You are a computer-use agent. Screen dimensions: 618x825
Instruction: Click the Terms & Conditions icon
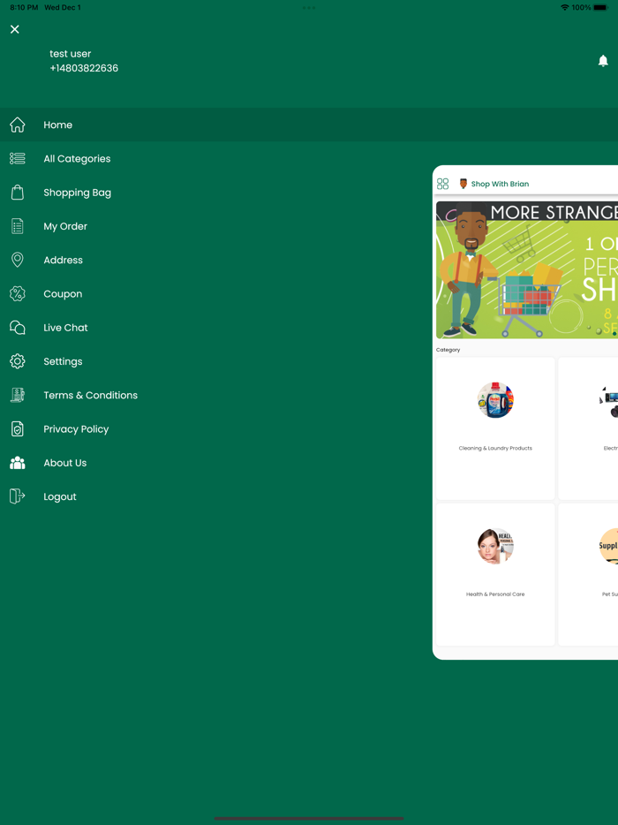click(18, 395)
